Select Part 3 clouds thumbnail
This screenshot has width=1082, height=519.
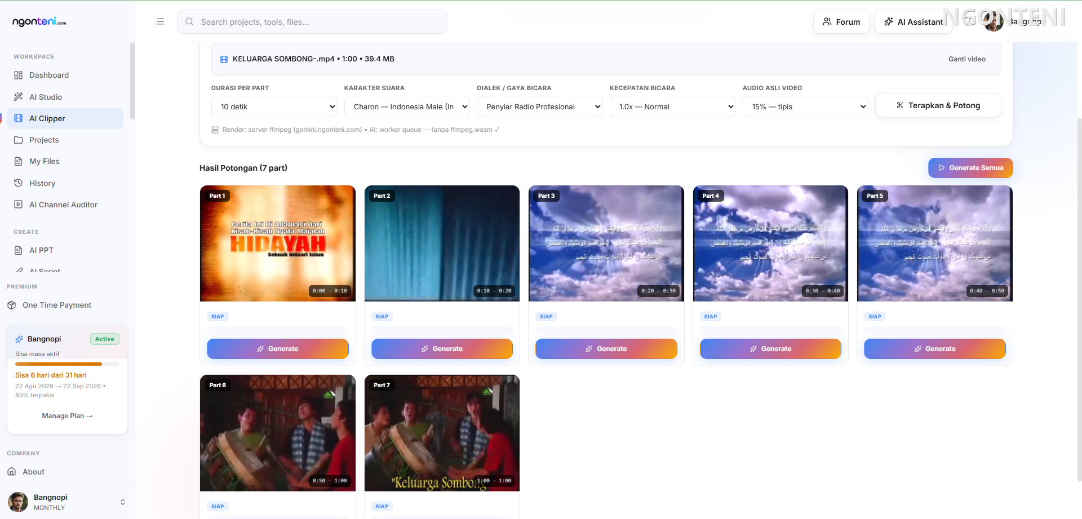(606, 243)
